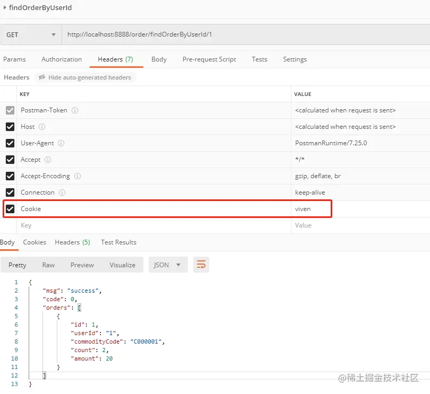430x394 pixels.
Task: Click the gzip, deflate, br value cell
Action: (360, 176)
